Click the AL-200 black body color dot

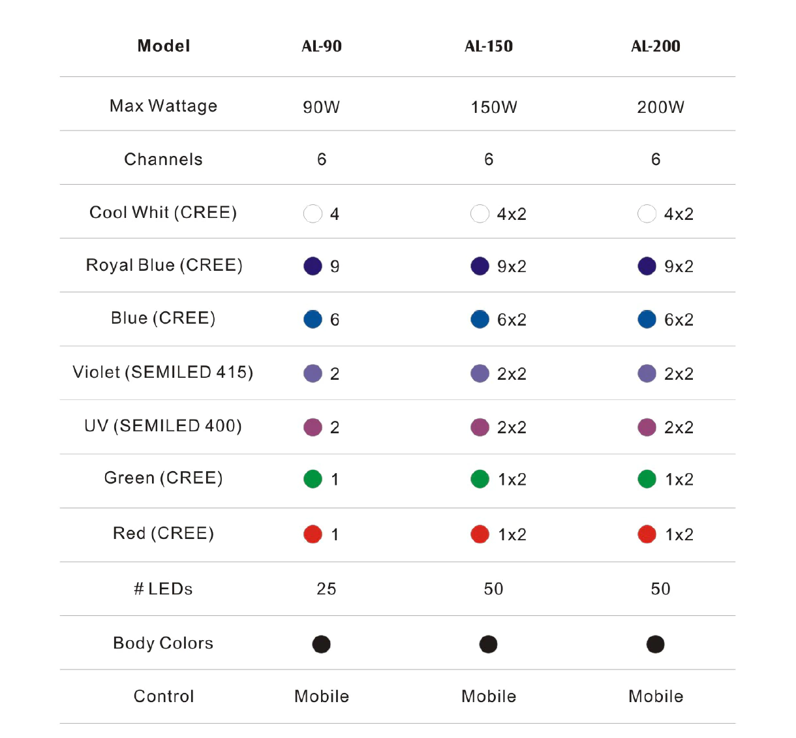[655, 645]
